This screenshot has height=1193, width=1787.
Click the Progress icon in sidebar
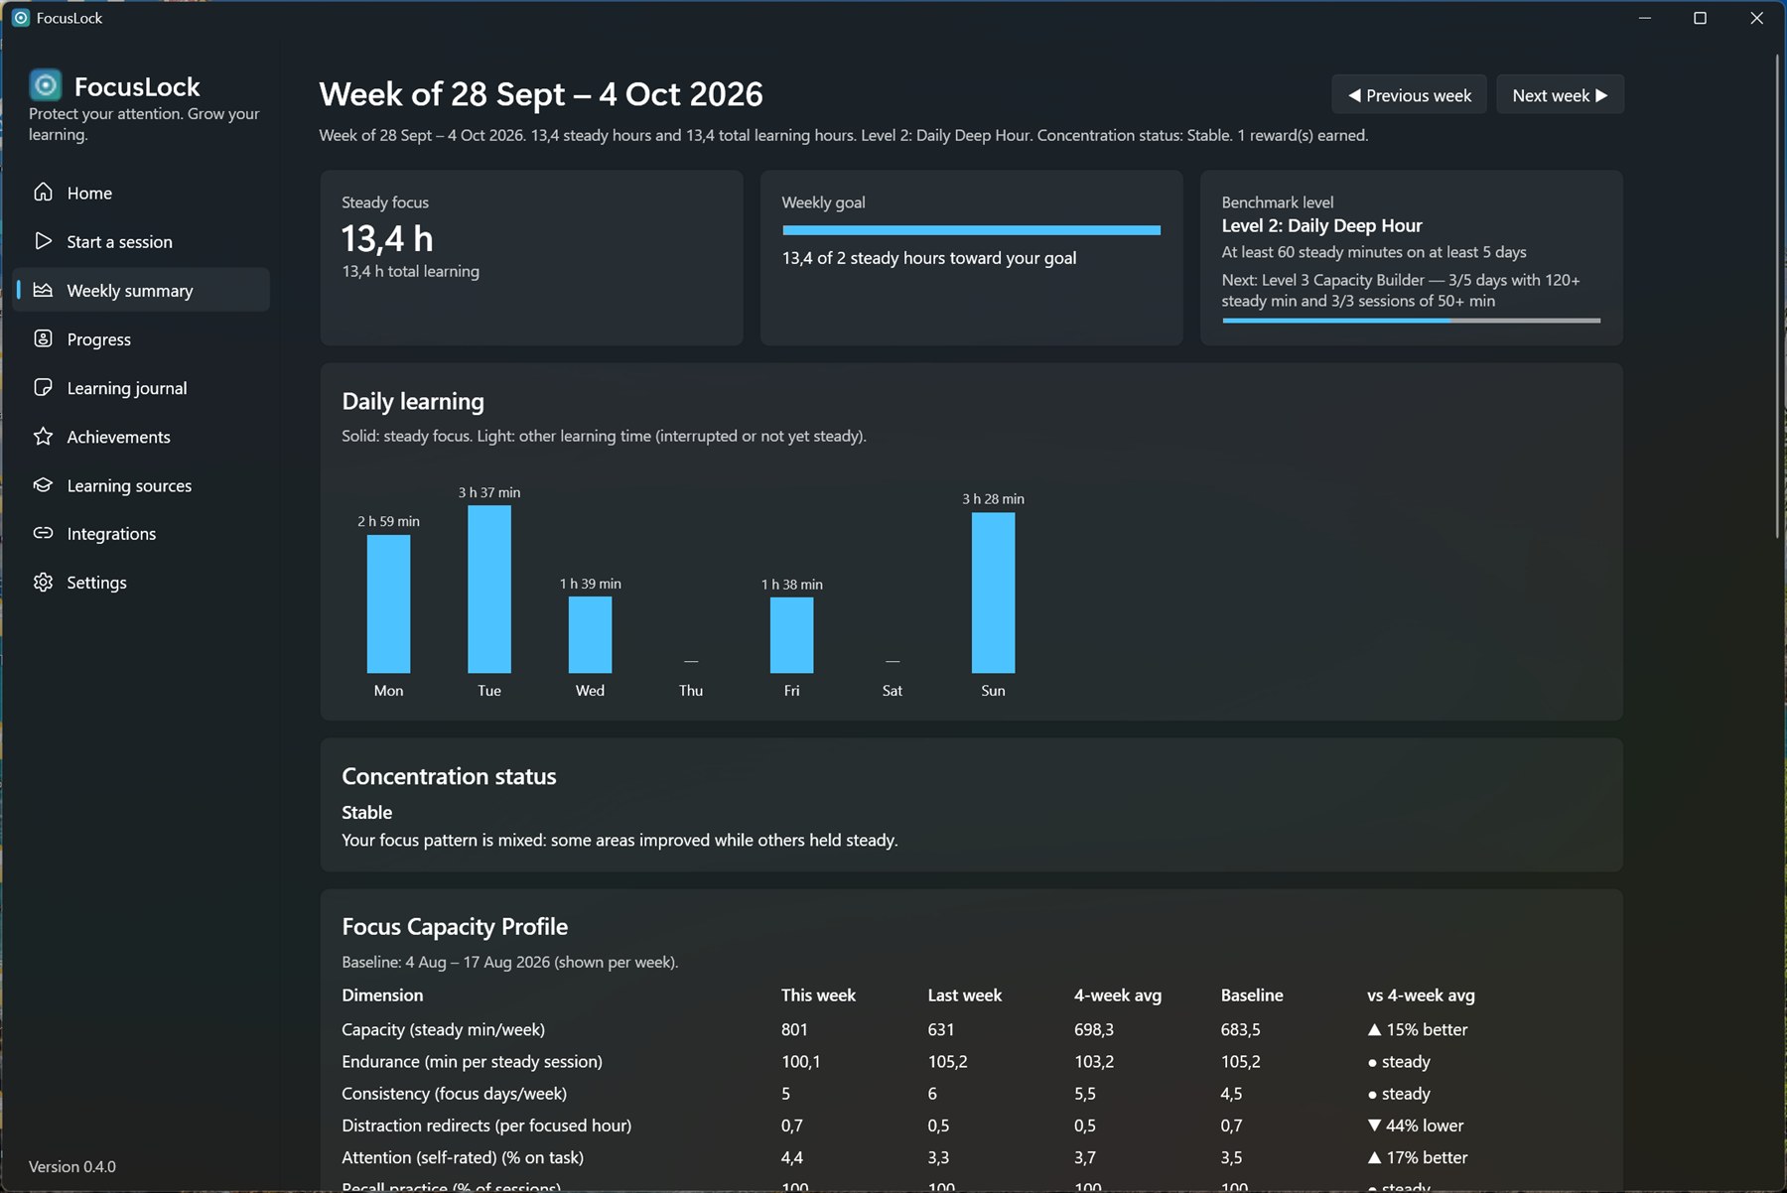(x=43, y=338)
